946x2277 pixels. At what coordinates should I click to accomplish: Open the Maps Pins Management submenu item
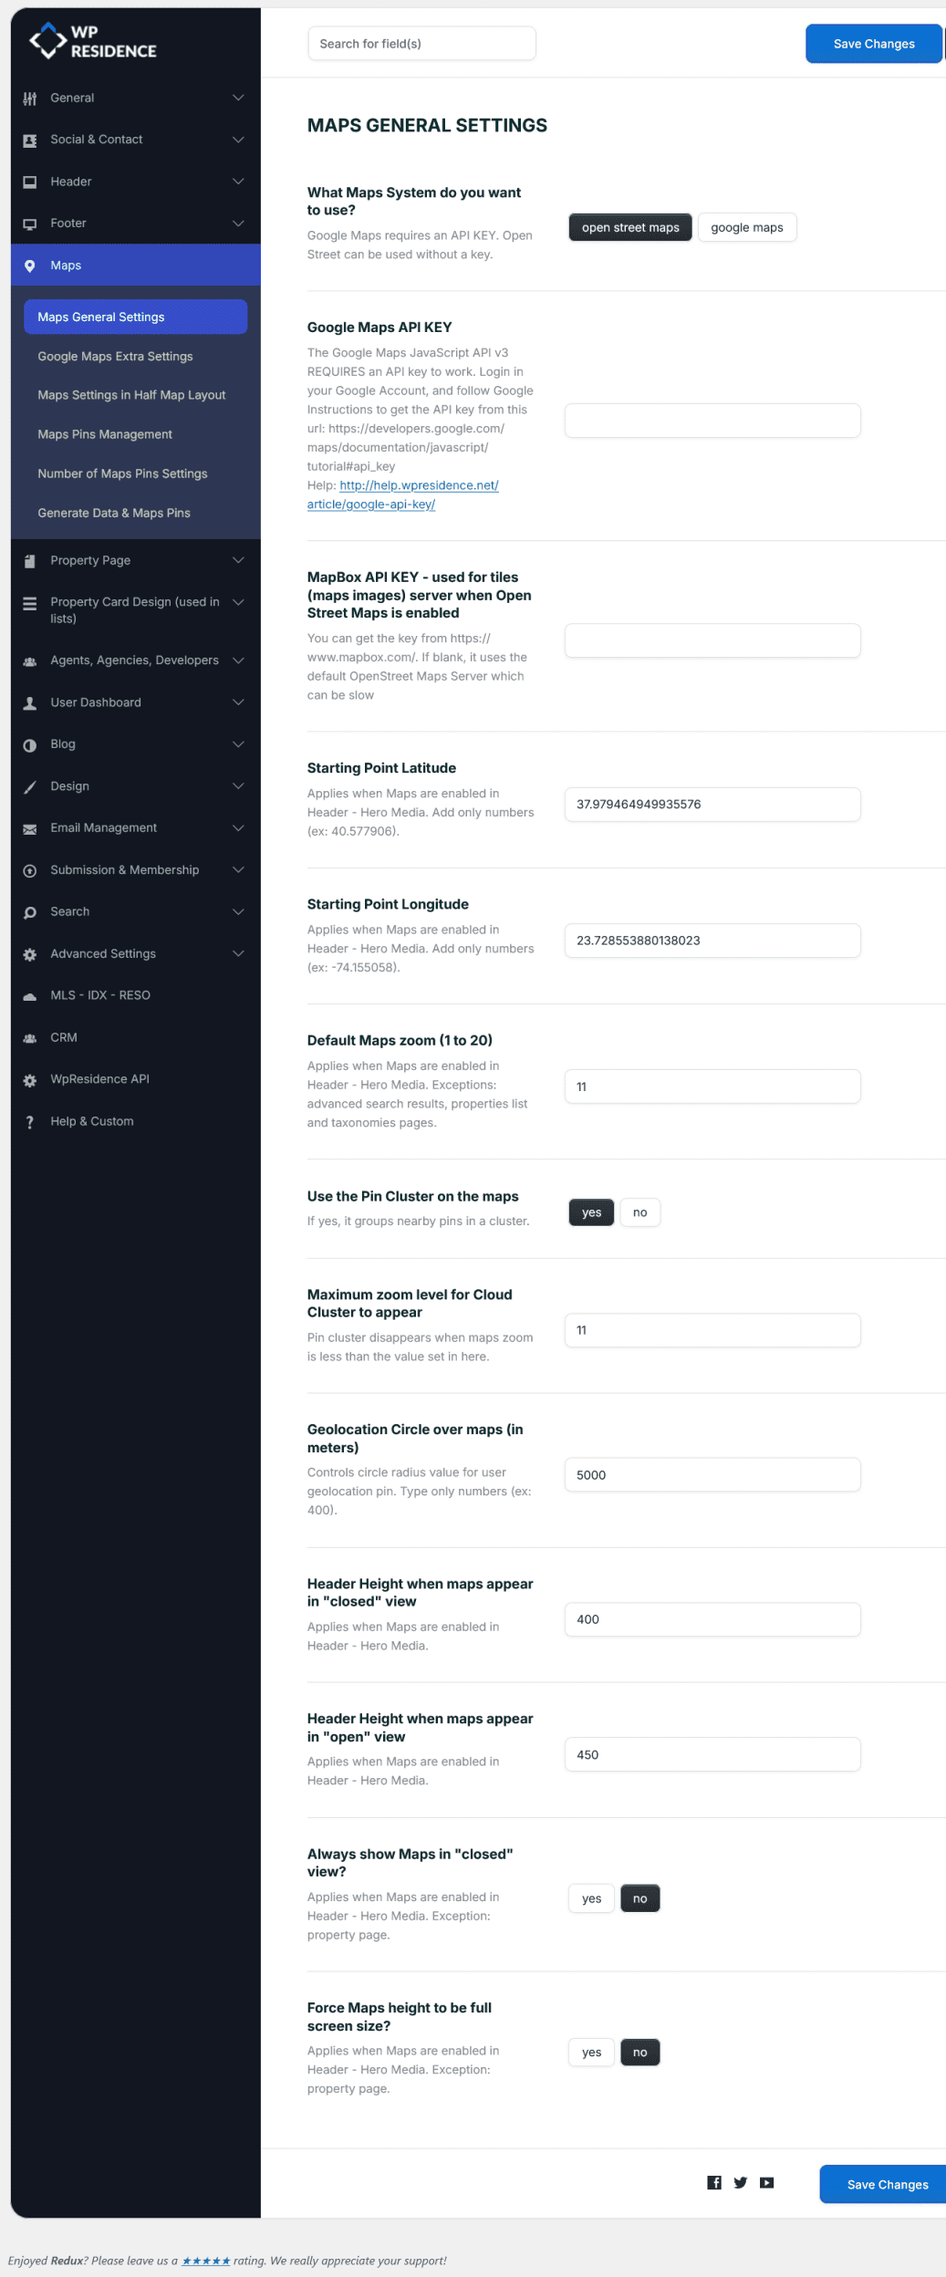coord(105,434)
